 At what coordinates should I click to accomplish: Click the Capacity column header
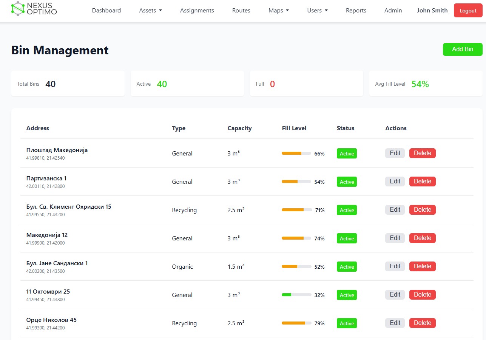pyautogui.click(x=239, y=128)
